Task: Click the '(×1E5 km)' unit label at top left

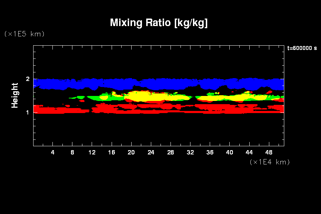Action: point(24,34)
